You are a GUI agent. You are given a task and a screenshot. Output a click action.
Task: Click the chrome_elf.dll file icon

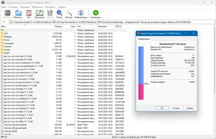[x=2, y=131]
